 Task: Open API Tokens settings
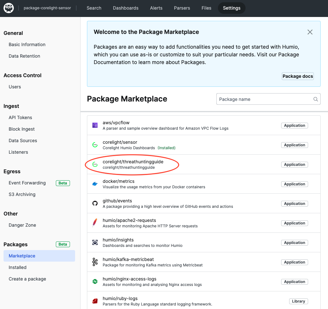pyautogui.click(x=20, y=118)
